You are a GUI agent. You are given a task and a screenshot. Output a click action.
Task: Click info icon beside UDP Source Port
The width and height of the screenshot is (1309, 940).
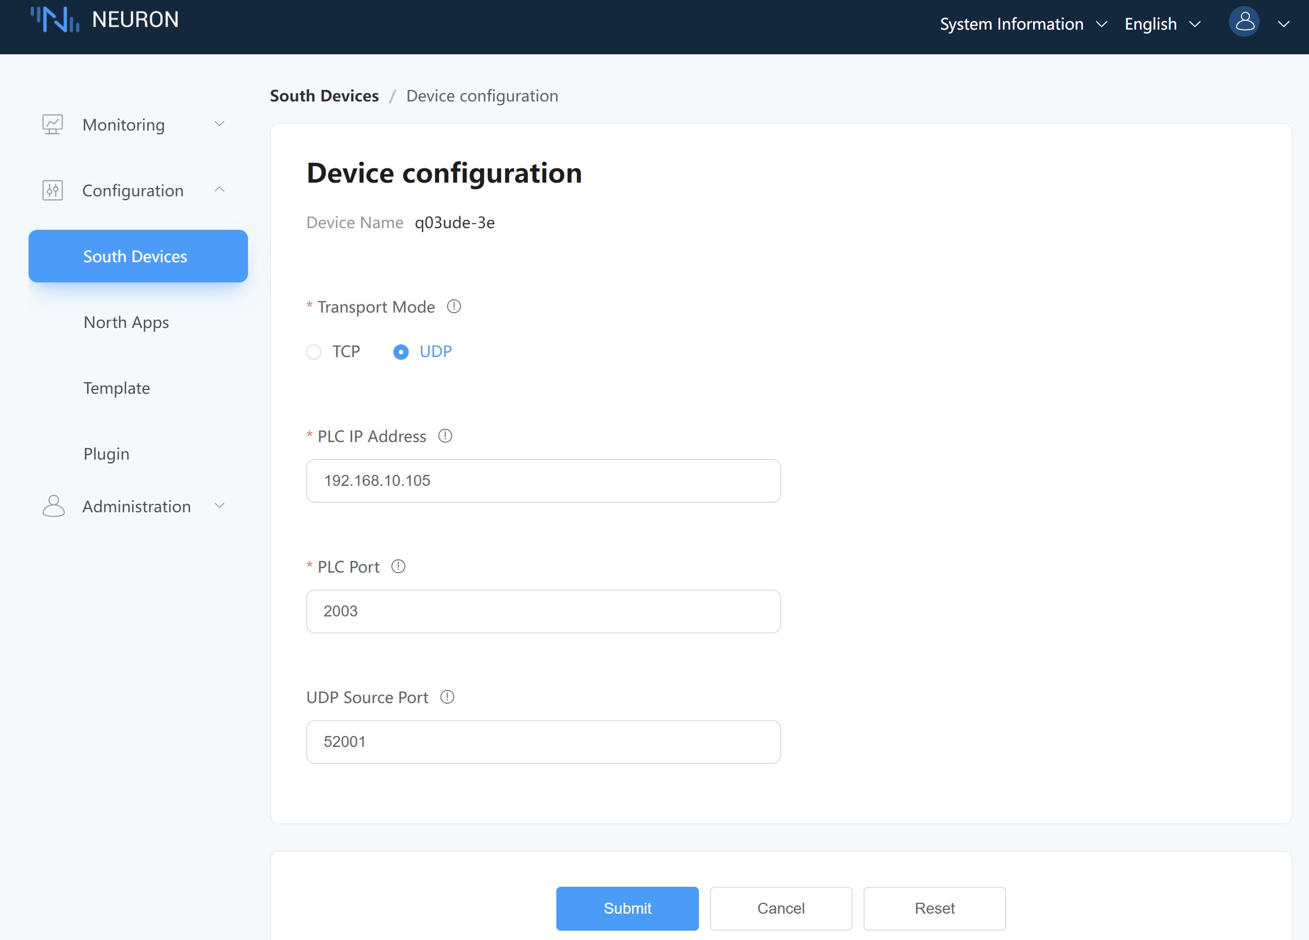pos(447,697)
